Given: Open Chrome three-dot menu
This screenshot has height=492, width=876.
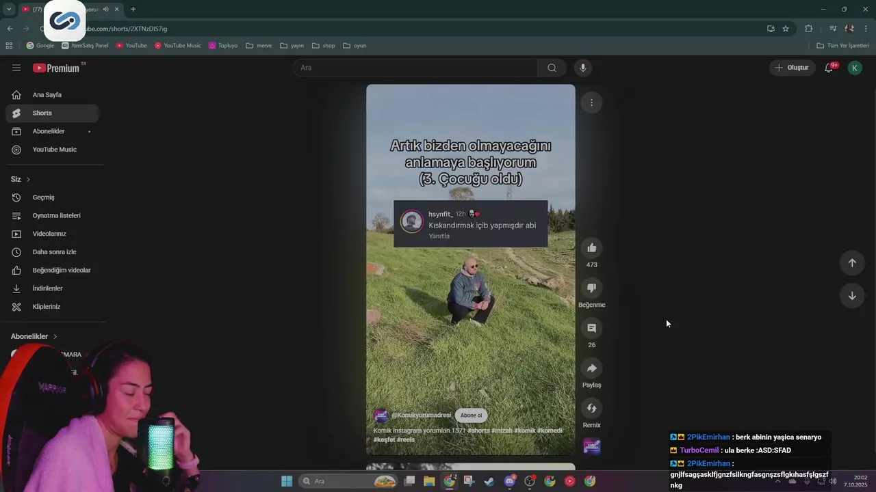Looking at the screenshot, I should pos(866,29).
